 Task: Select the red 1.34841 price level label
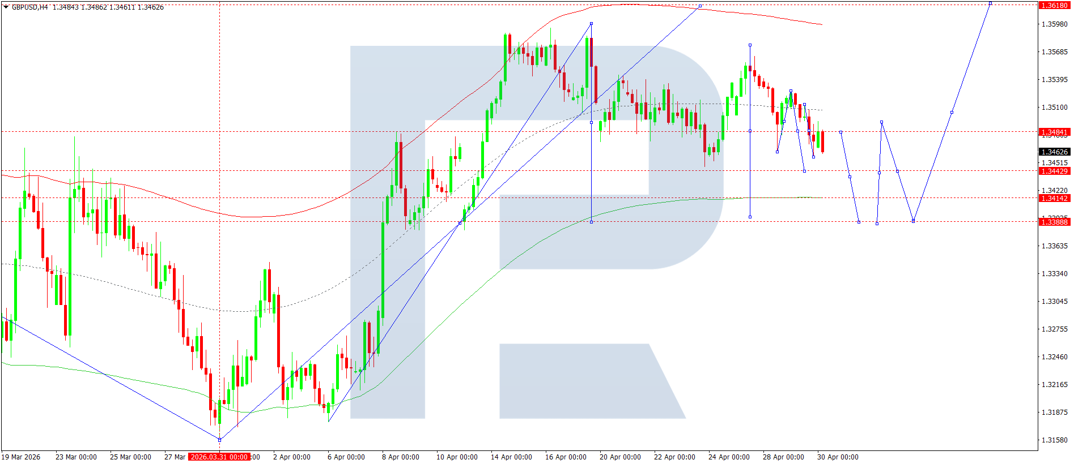(1054, 132)
